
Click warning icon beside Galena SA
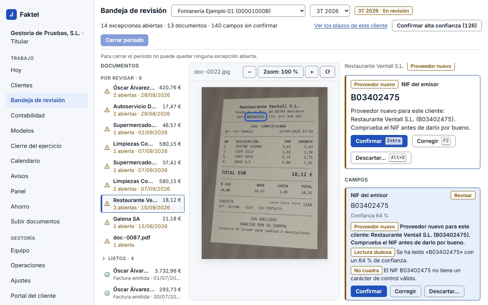107,222
